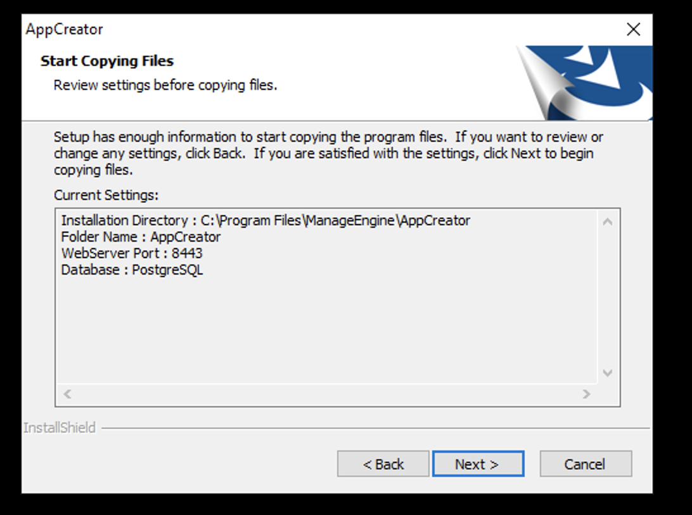This screenshot has width=692, height=515.
Task: Cancel the AppCreator setup
Action: coord(585,464)
